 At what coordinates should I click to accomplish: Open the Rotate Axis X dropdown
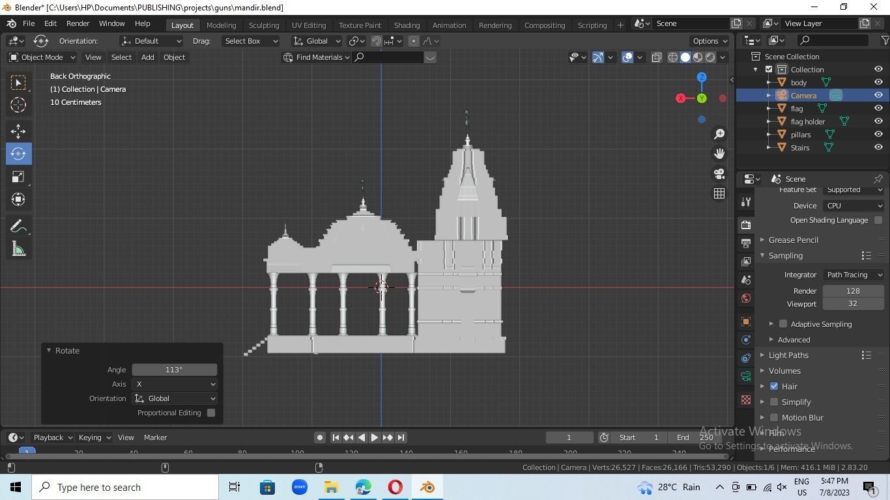pyautogui.click(x=175, y=384)
